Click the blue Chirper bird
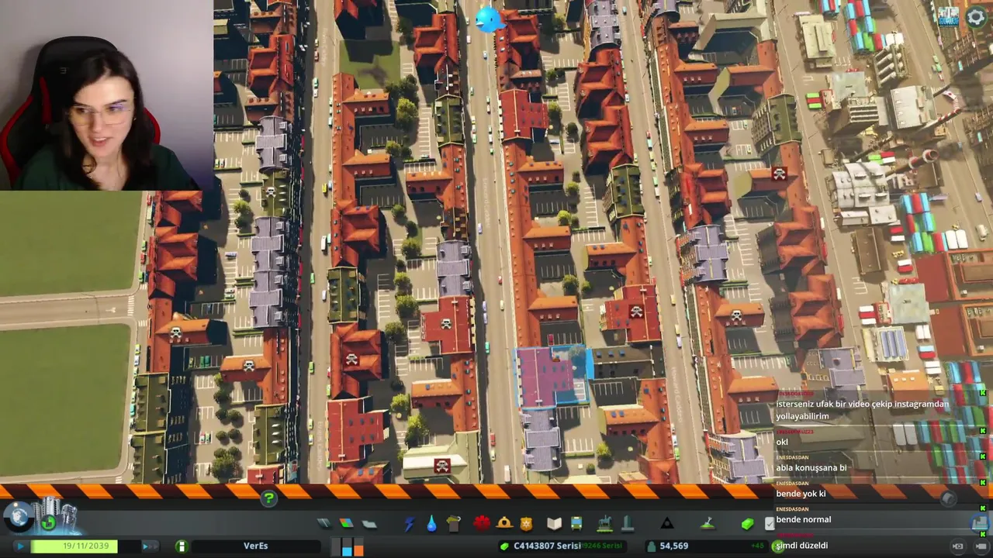This screenshot has height=558, width=993. click(x=489, y=19)
